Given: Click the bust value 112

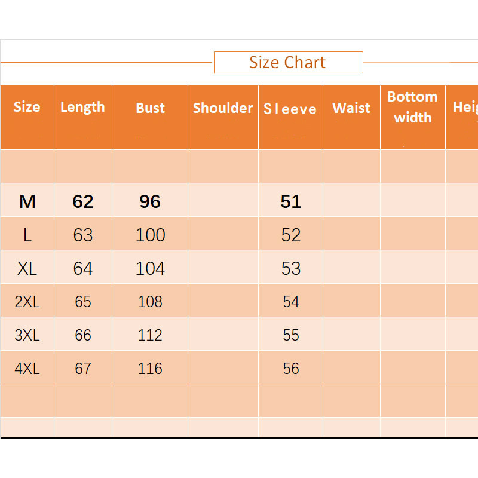Looking at the screenshot, I should point(150,335).
